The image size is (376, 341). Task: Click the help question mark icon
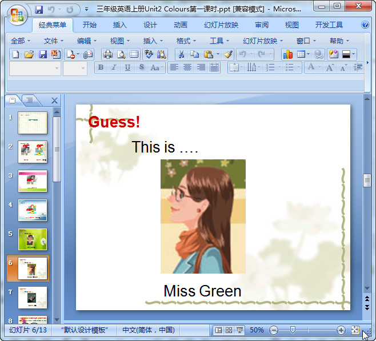click(x=365, y=25)
